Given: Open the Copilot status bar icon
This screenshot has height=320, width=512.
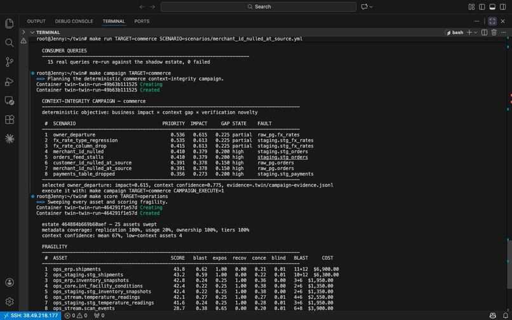Looking at the screenshot, I should [x=492, y=316].
